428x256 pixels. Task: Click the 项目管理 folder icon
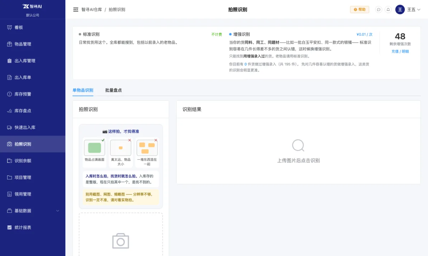coord(10,177)
